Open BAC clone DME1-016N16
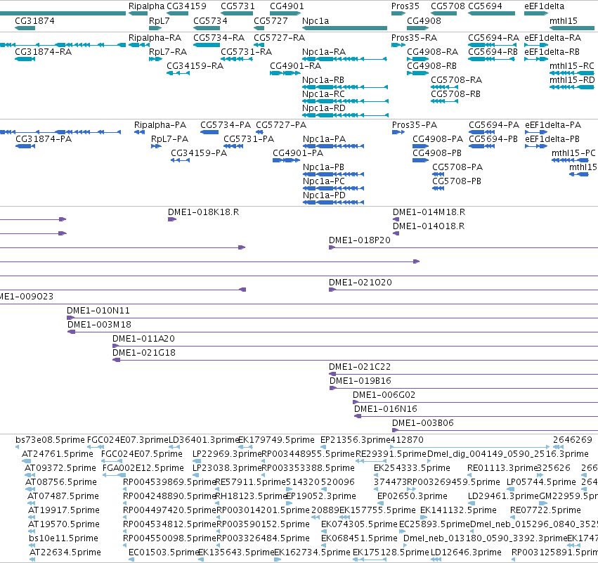Viewport: 598px width, 563px height. [386, 409]
